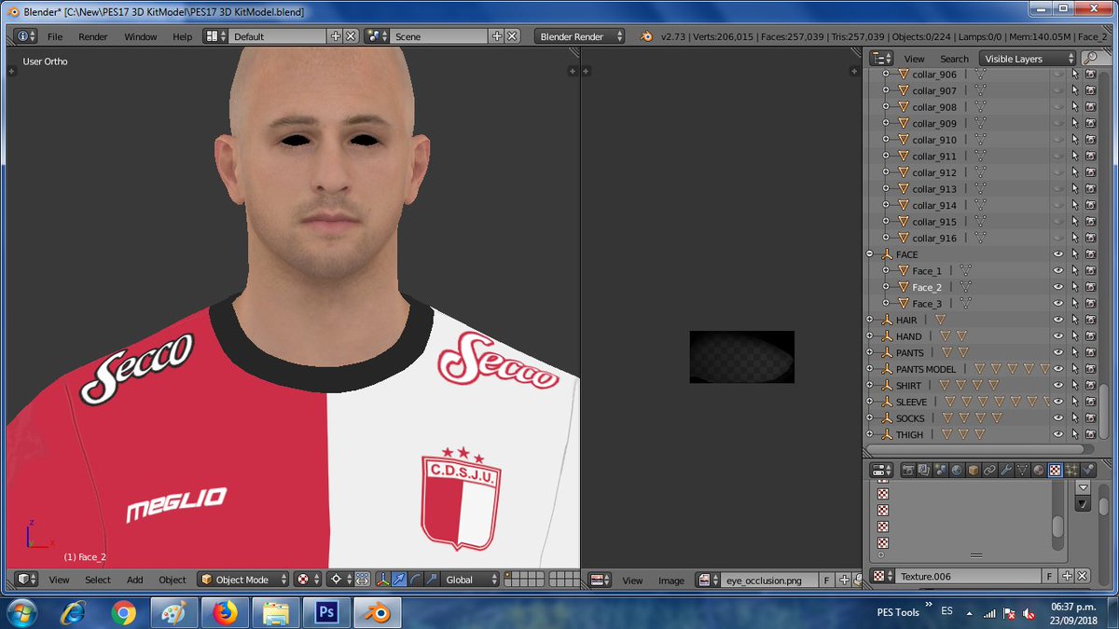This screenshot has width=1119, height=629.
Task: Toggle renderability camera for SHIRT row
Action: pos(1090,385)
